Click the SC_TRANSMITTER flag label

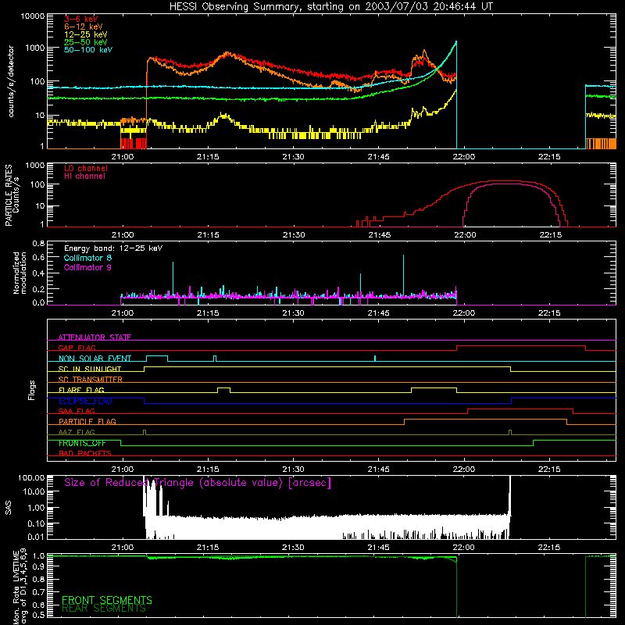click(x=90, y=379)
